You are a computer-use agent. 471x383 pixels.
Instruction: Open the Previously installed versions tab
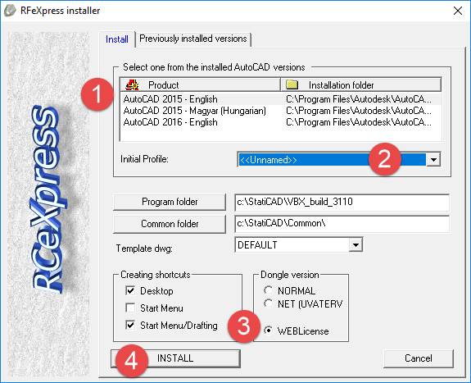(193, 39)
